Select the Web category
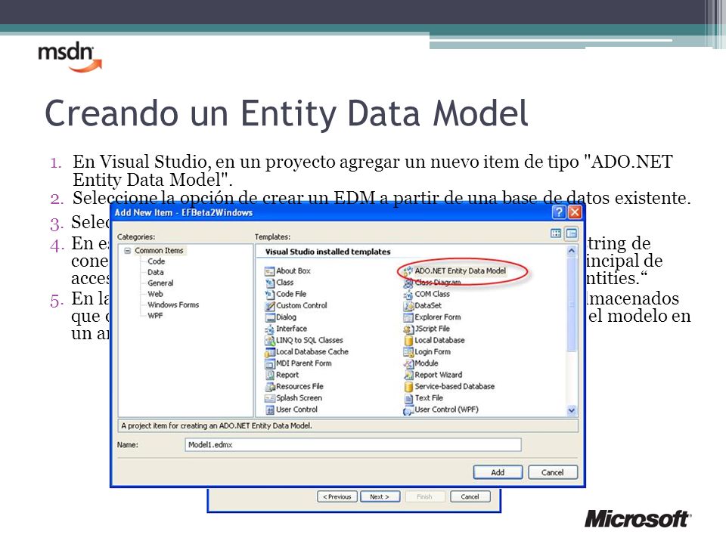Screen dimensions: 726x544 coord(155,294)
